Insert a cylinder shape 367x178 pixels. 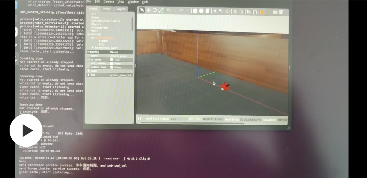point(207,11)
